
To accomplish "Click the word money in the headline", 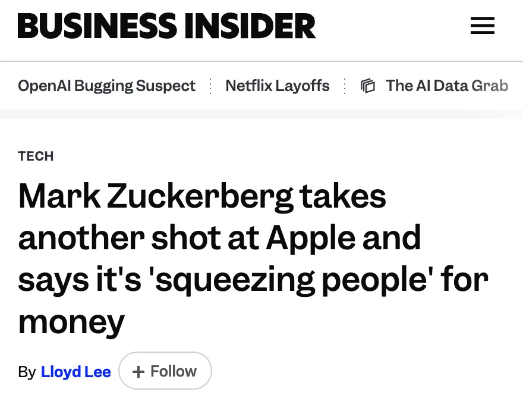I will (71, 322).
